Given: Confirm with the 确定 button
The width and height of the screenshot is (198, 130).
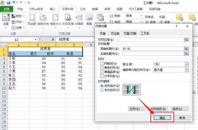Looking at the screenshot, I should (x=162, y=118).
